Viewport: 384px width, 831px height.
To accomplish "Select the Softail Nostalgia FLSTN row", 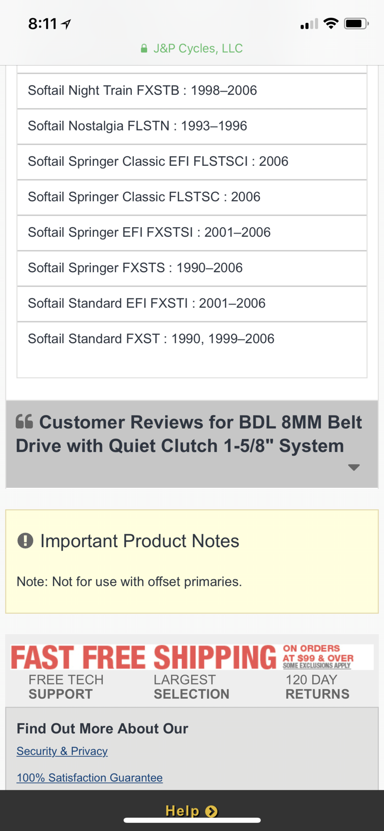I will tap(191, 126).
